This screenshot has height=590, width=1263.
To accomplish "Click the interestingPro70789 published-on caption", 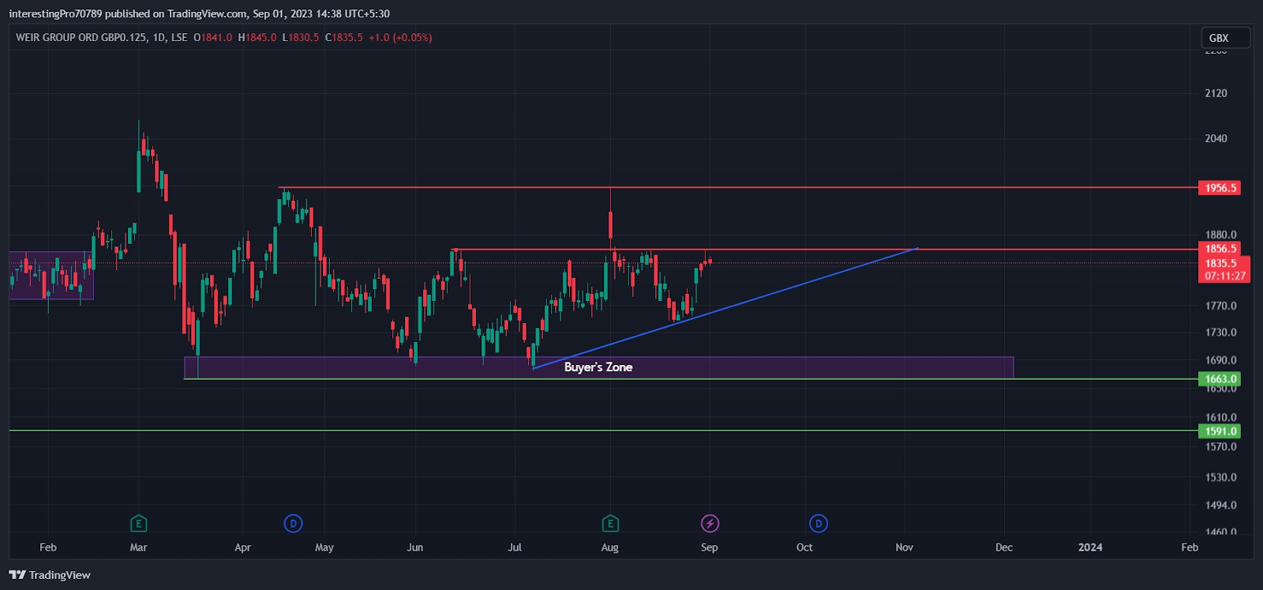I will [x=199, y=13].
